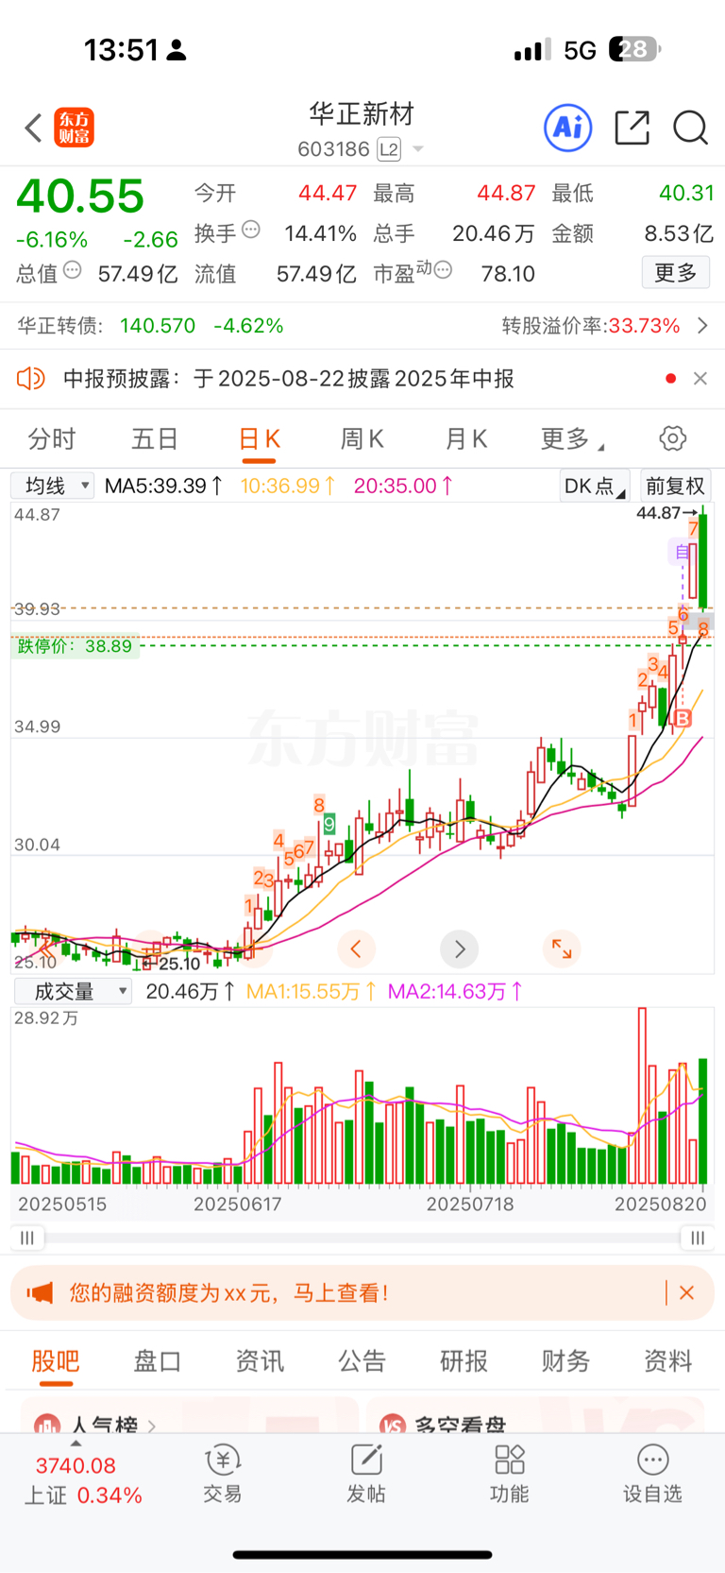Switch to the 月K tab
Image resolution: width=725 pixels, height=1573 pixels.
[x=466, y=438]
